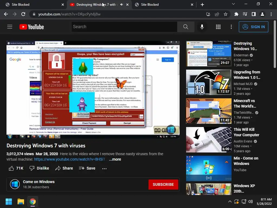
Task: Open Windows Update tray icon
Action: click(x=236, y=201)
